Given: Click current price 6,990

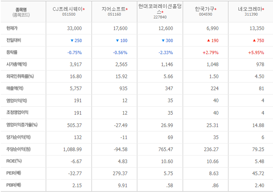Looking at the screenshot, I should coord(212,28).
